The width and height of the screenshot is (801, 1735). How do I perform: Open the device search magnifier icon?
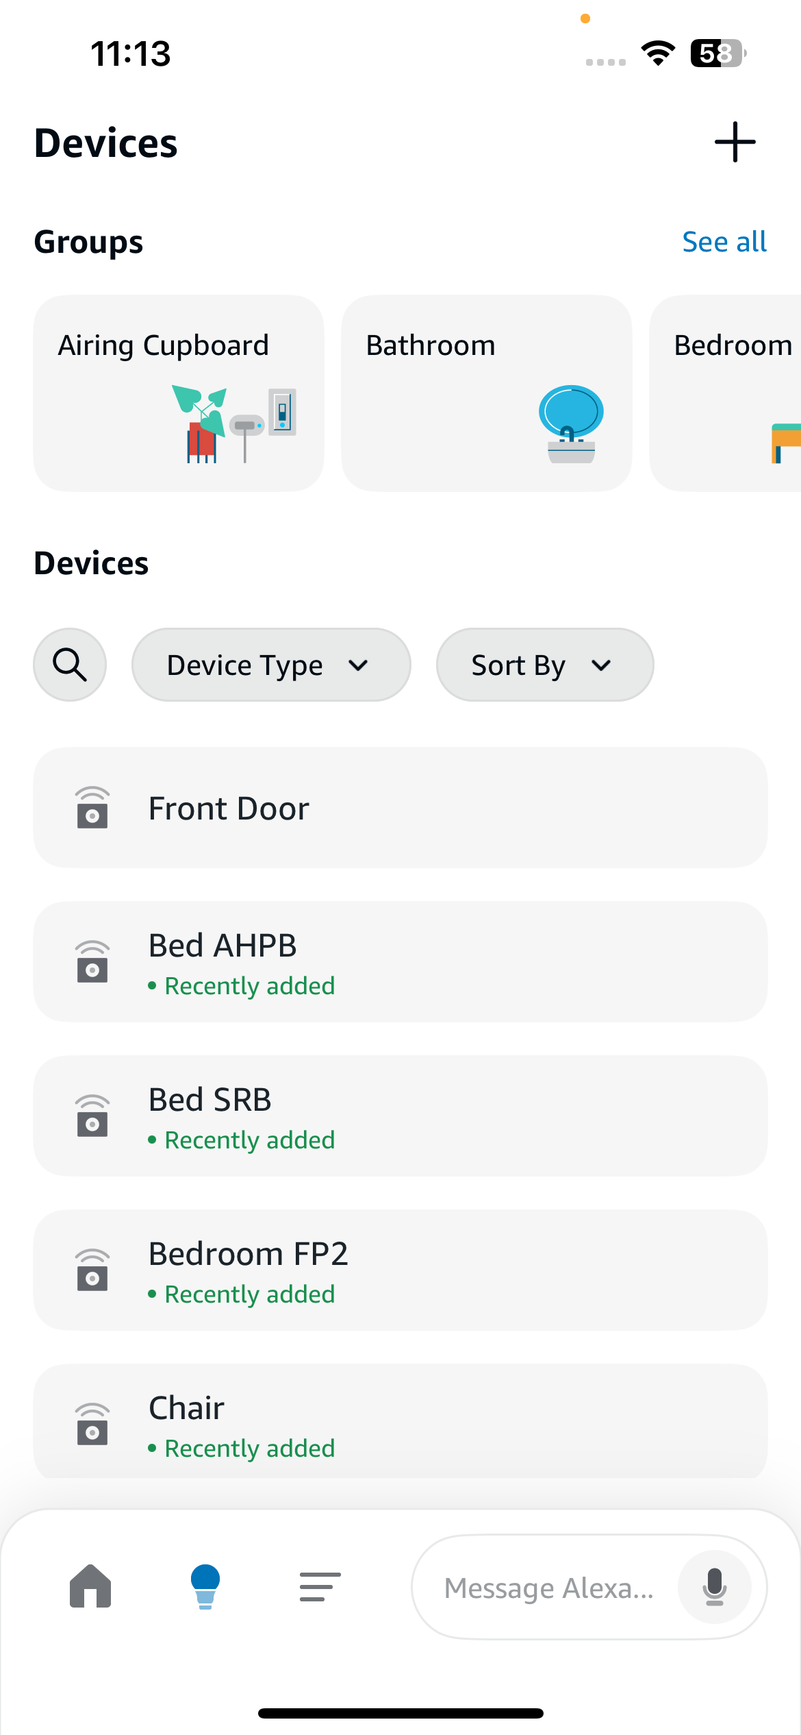(70, 665)
